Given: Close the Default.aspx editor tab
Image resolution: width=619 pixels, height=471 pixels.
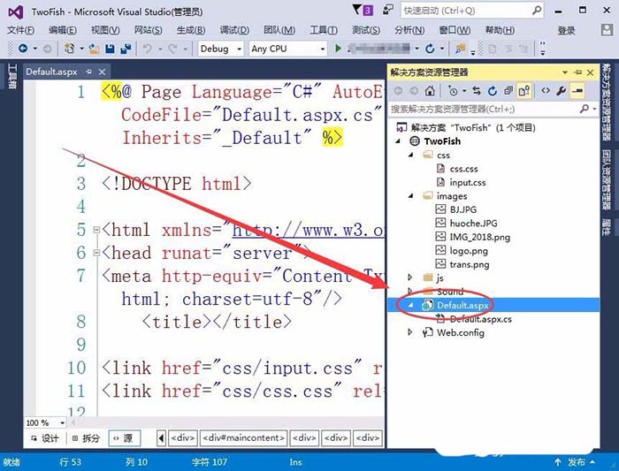Looking at the screenshot, I should (x=103, y=72).
